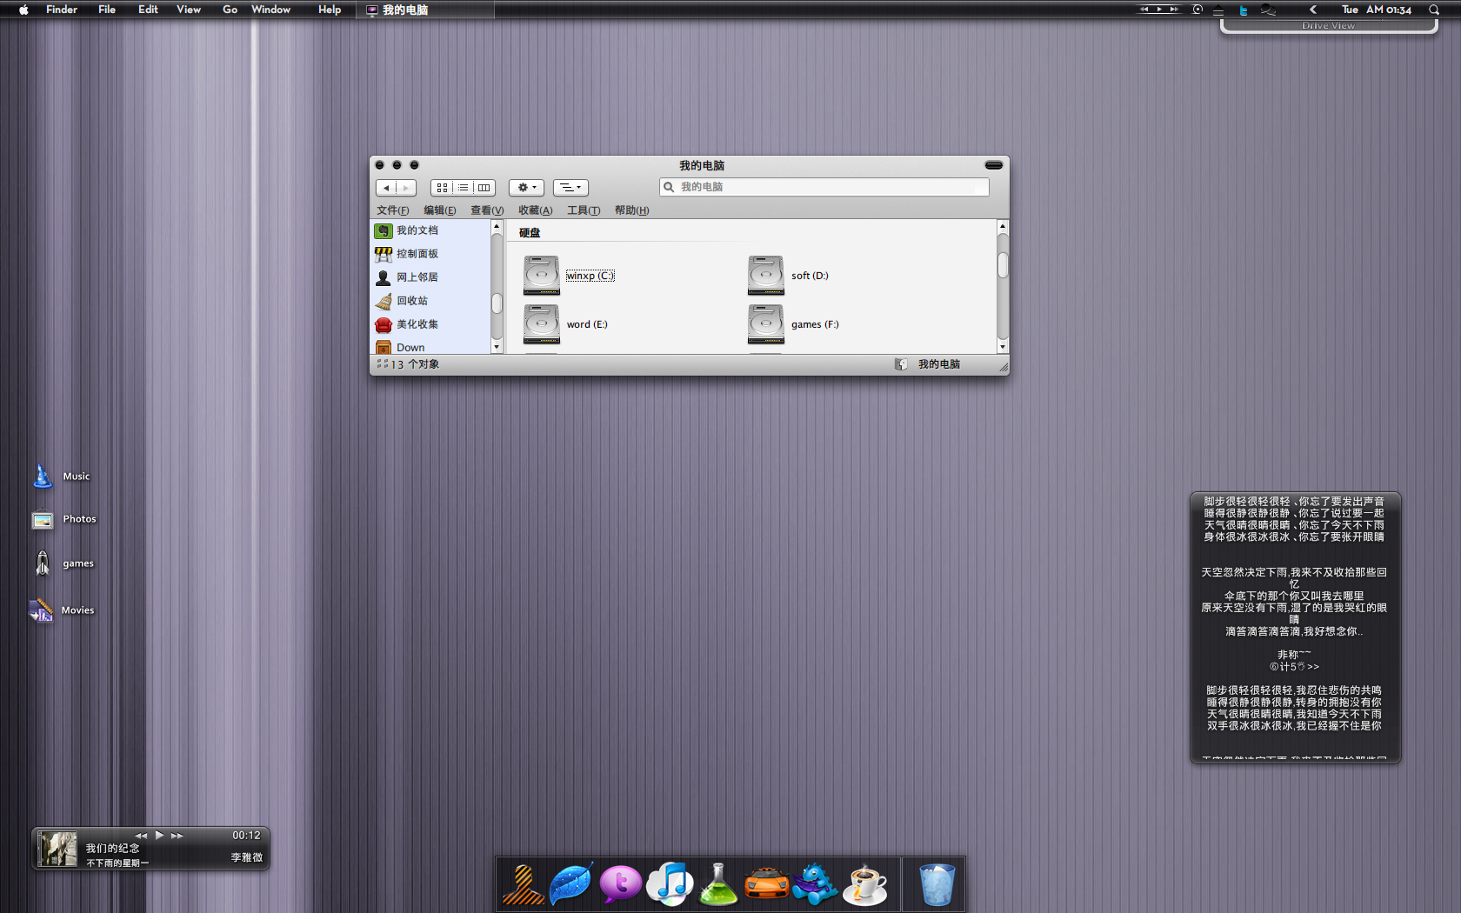Click the album art thumbnail
Image resolution: width=1461 pixels, height=913 pixels.
pos(57,849)
